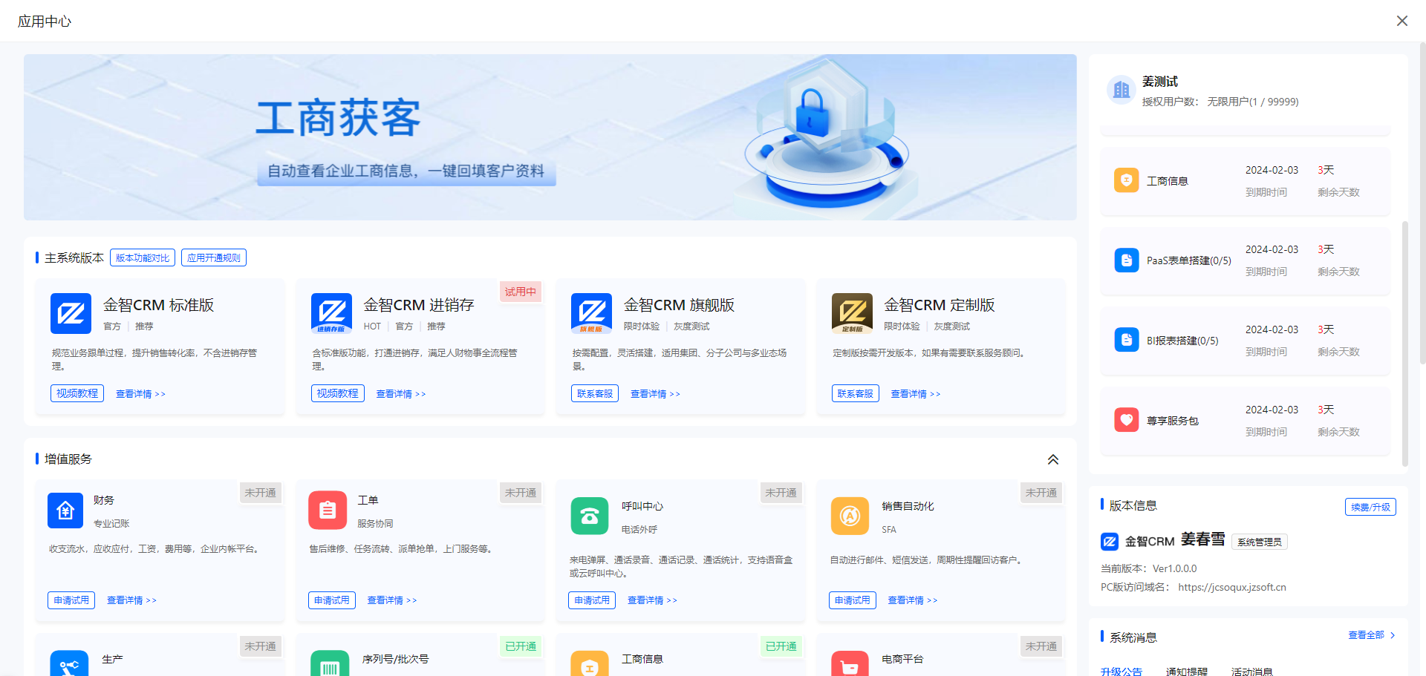Click the 金智CRM 标准版 logo icon
1426x676 pixels.
[x=71, y=314]
